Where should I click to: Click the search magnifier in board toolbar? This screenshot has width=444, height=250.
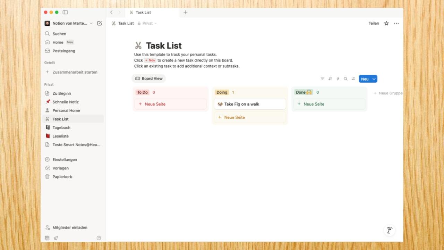(x=345, y=79)
